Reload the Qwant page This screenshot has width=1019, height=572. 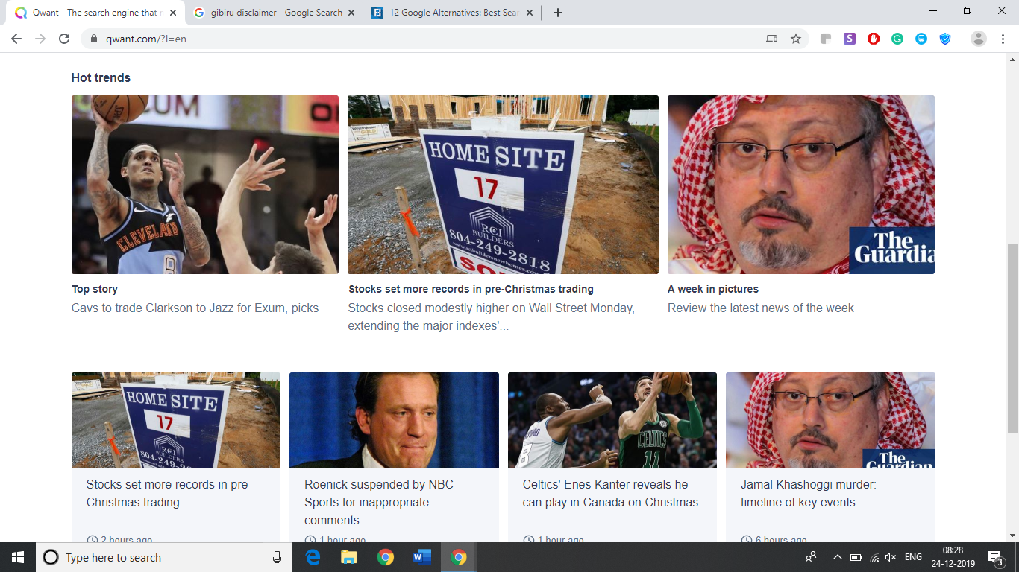pyautogui.click(x=64, y=39)
